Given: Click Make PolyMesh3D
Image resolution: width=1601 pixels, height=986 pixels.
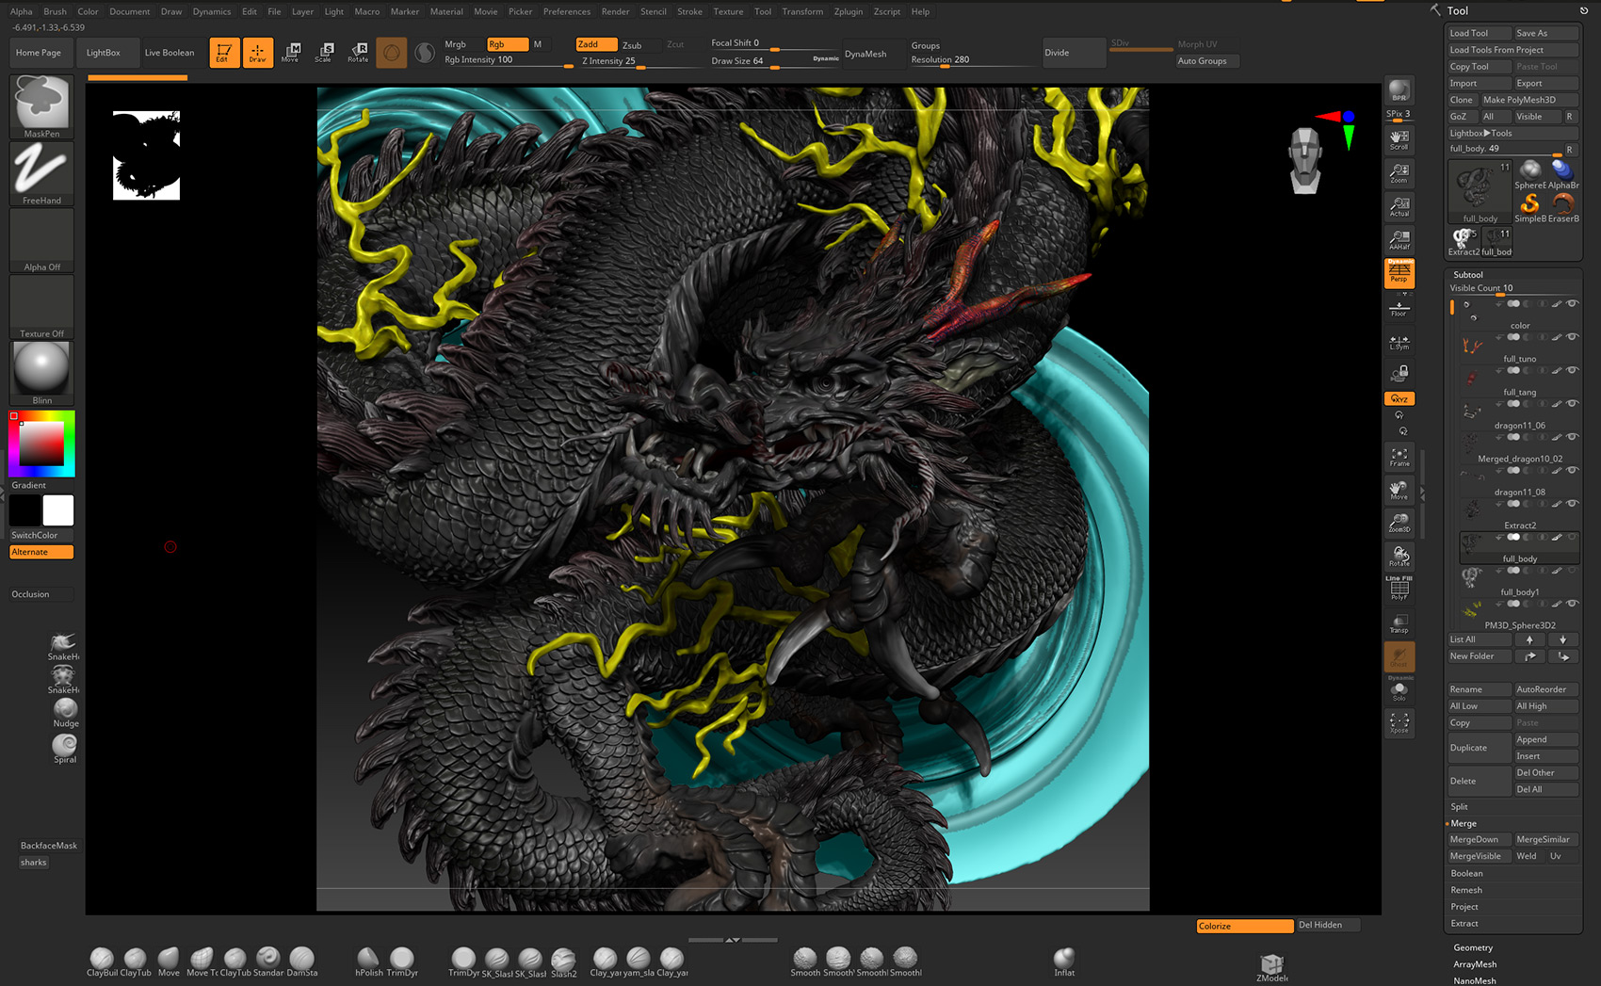Looking at the screenshot, I should point(1529,100).
